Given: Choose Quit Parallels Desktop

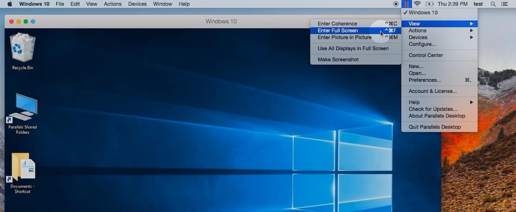Looking at the screenshot, I should 439,127.
